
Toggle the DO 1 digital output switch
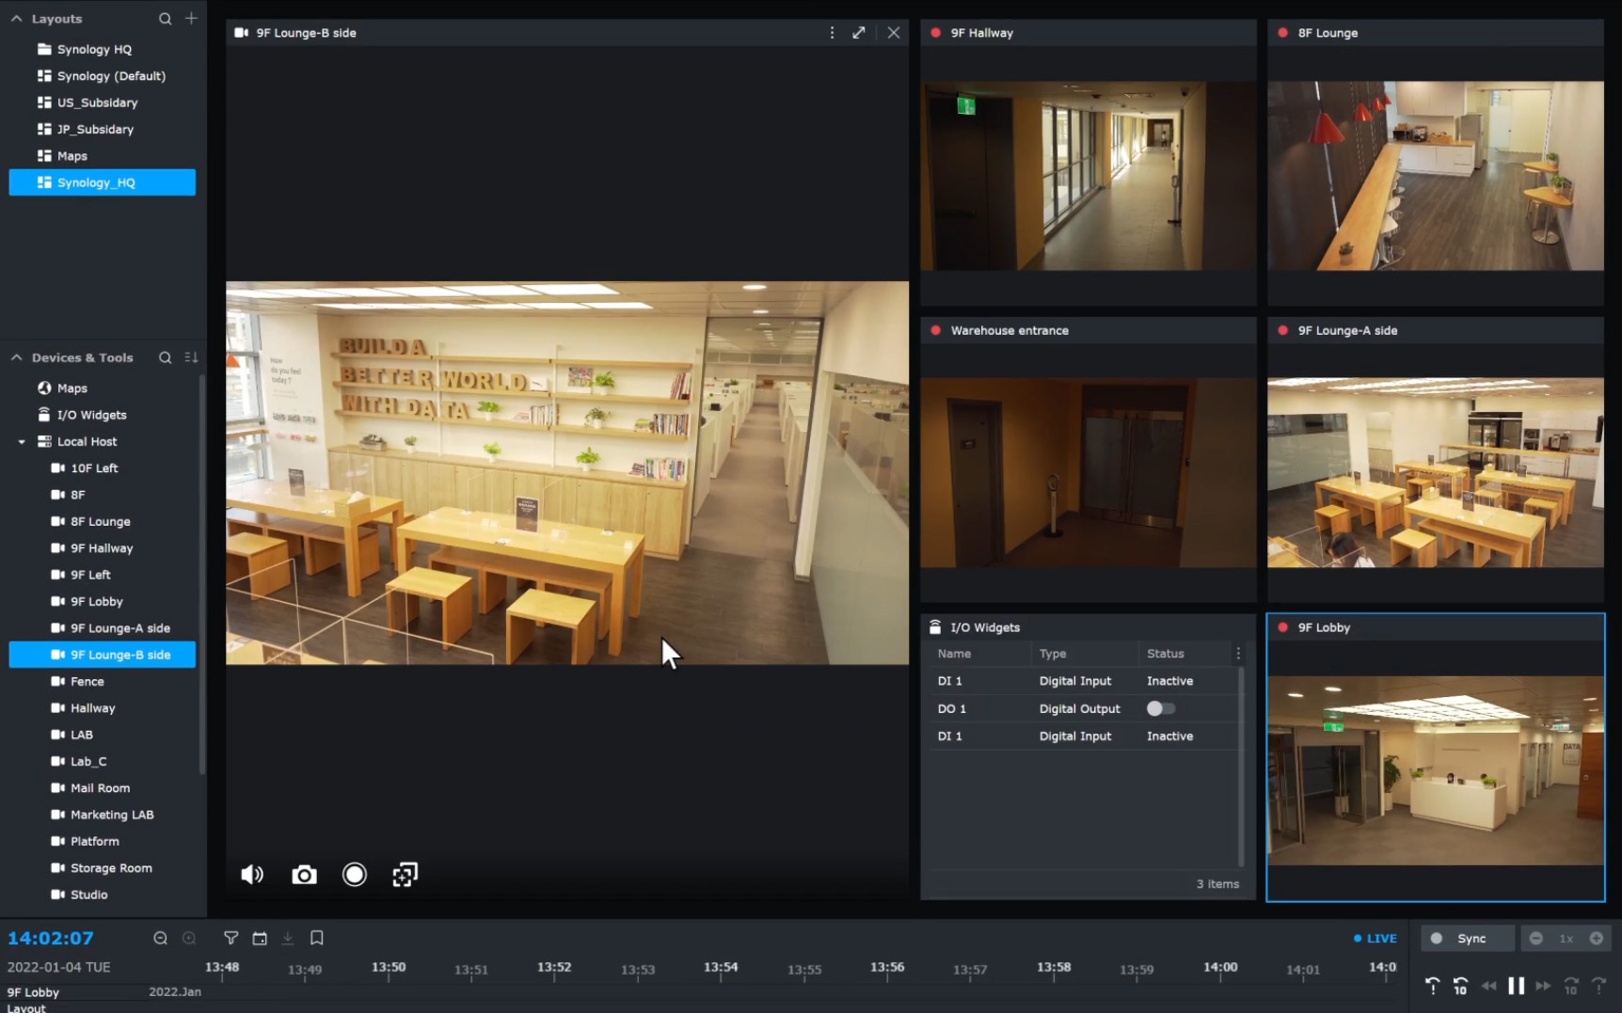(1160, 708)
